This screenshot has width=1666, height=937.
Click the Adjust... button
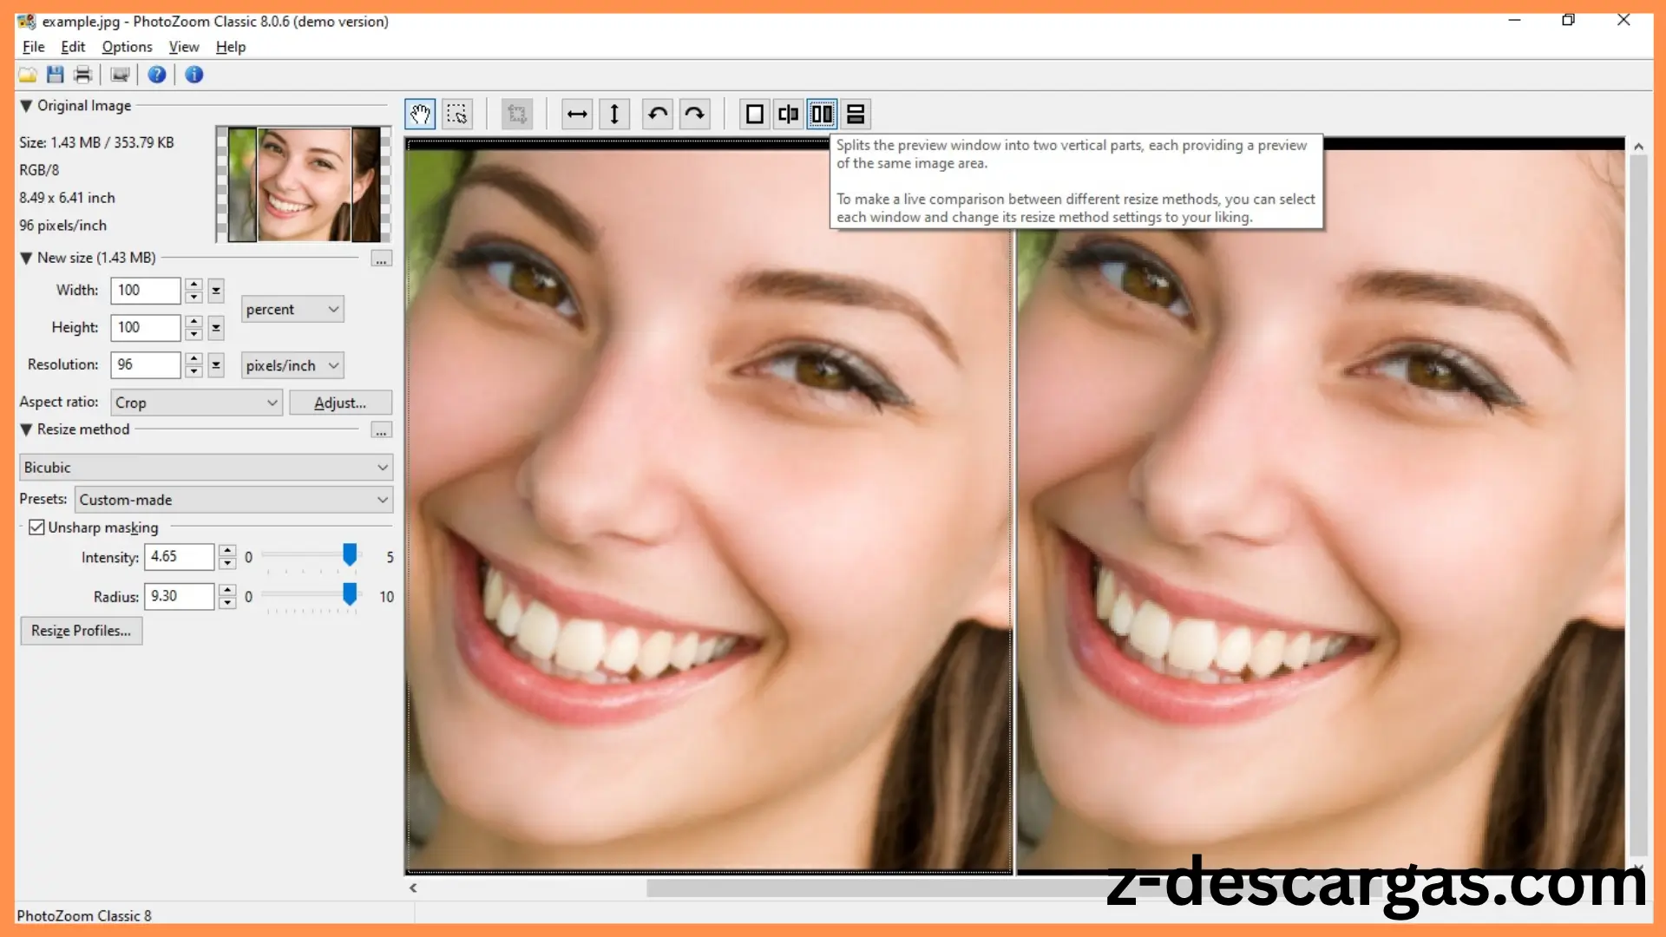click(340, 403)
